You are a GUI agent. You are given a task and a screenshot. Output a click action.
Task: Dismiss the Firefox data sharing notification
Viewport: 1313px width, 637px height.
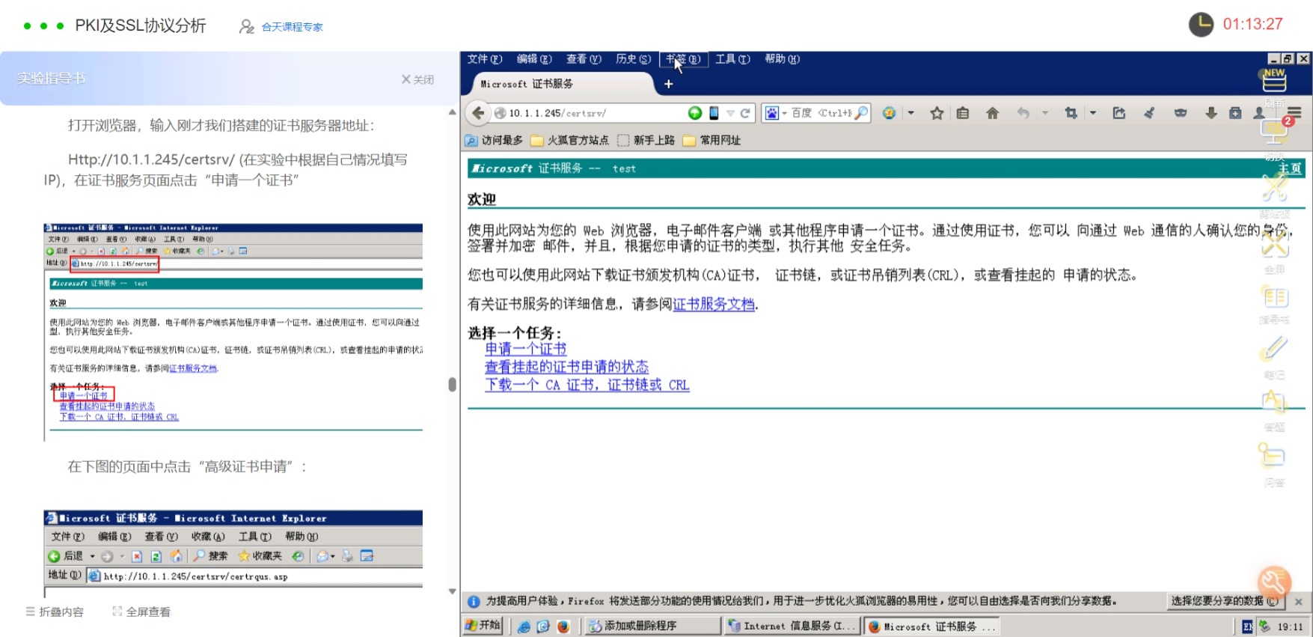[1298, 602]
